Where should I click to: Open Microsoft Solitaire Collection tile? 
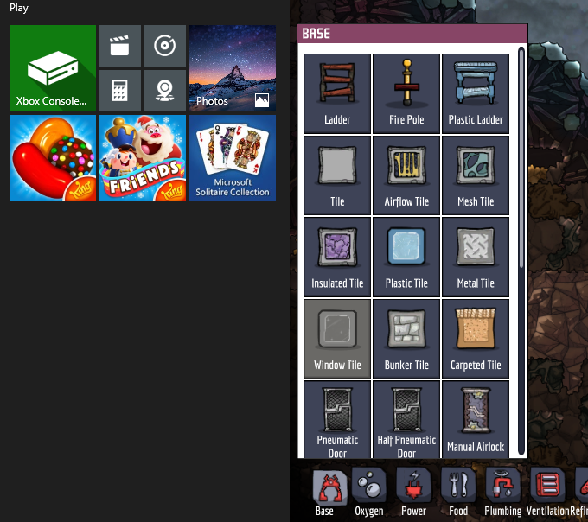233,158
